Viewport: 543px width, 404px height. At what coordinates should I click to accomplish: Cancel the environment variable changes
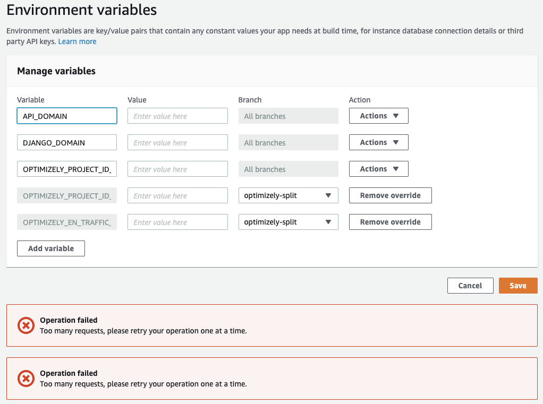point(470,285)
